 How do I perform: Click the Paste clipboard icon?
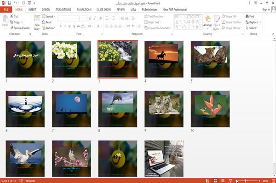pos(5,19)
